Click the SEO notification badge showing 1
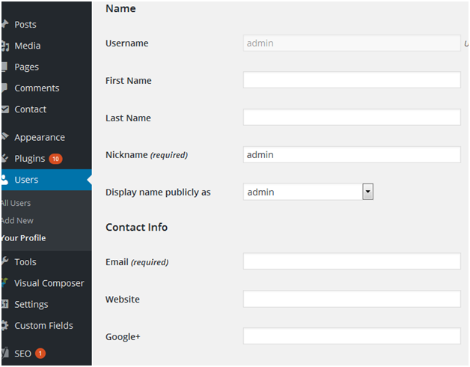This screenshot has width=470, height=367. tap(40, 354)
